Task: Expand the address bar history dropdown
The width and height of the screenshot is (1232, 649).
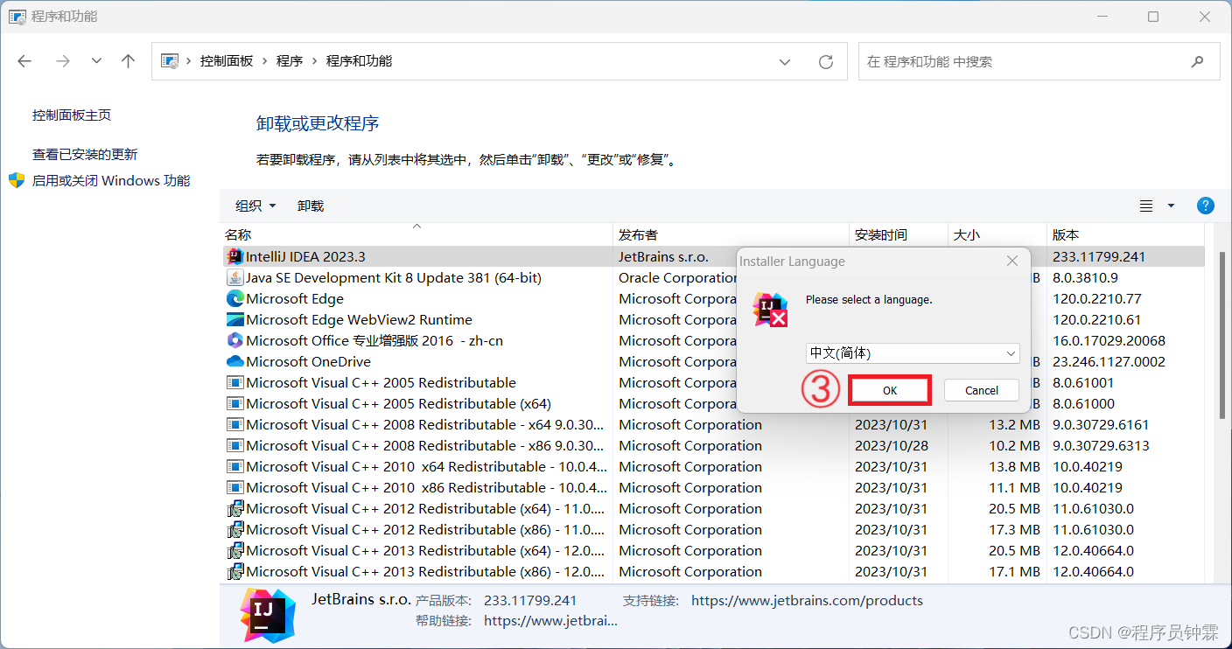Action: click(786, 62)
